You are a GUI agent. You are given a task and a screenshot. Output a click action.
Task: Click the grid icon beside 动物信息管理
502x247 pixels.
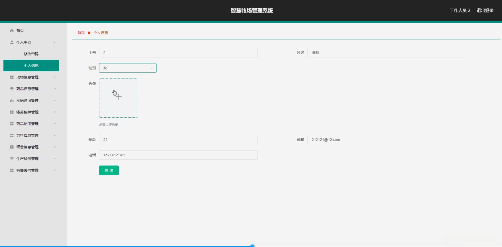(x=12, y=77)
